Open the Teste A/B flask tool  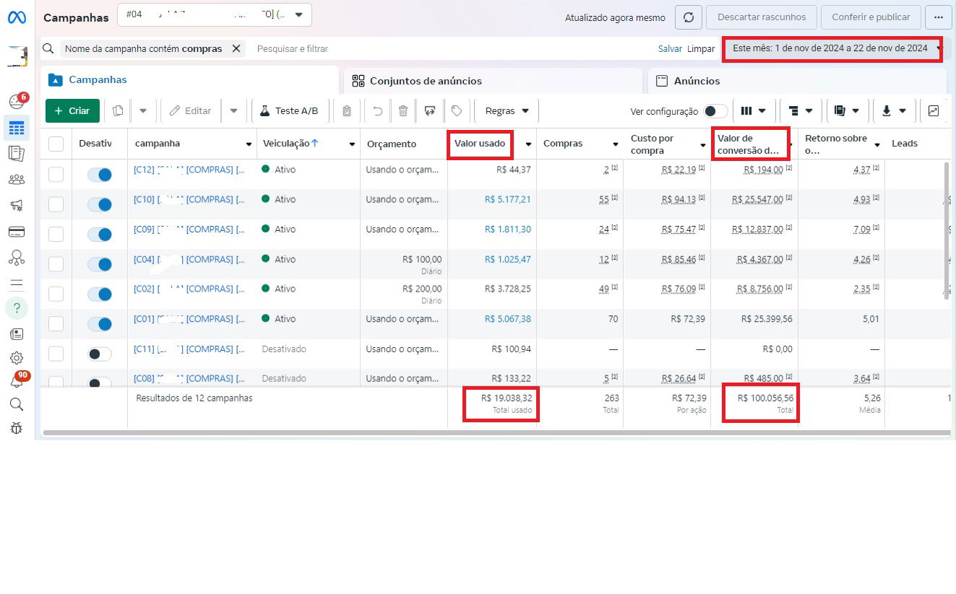pos(289,110)
